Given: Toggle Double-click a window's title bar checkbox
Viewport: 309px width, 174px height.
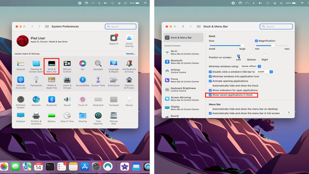Looking at the screenshot, I should pyautogui.click(x=210, y=72).
